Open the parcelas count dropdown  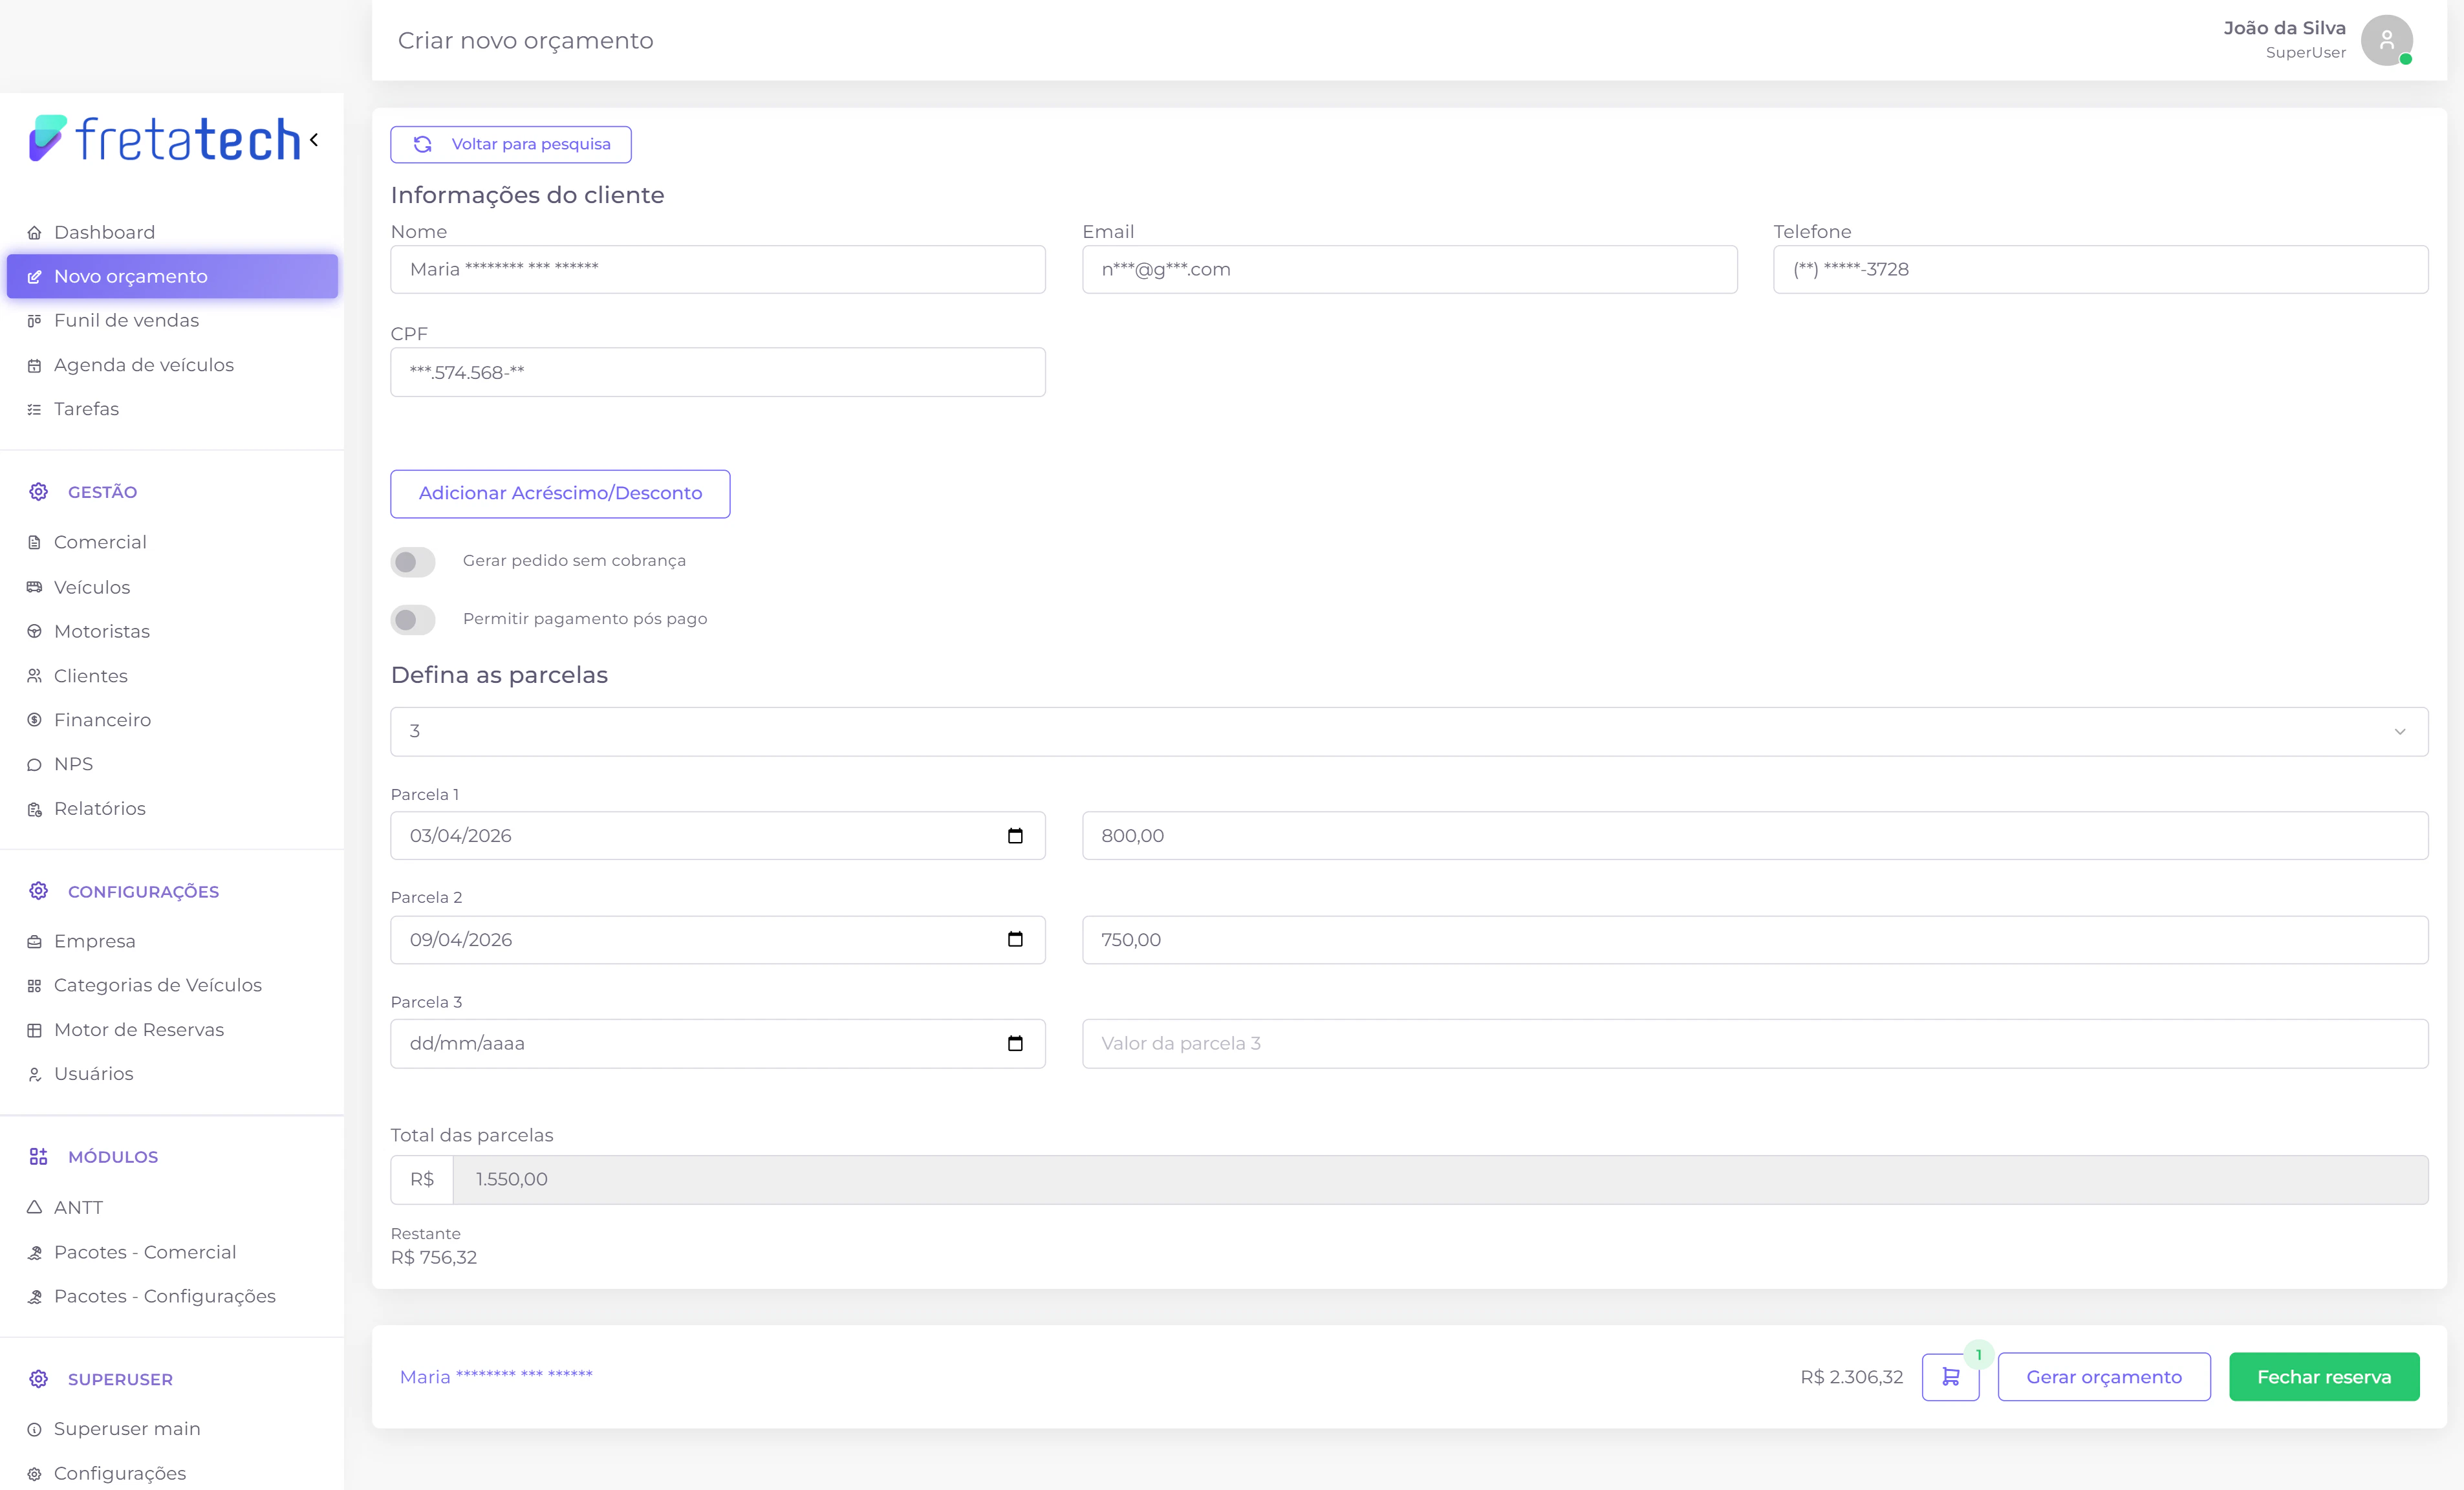[x=1408, y=732]
